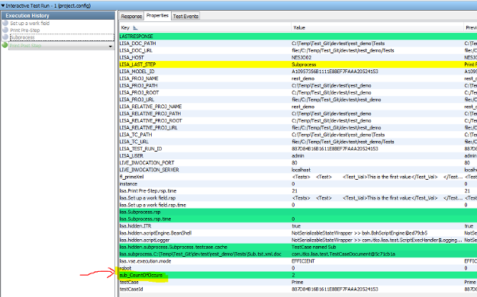Click the TestCase named Sub value
Viewport: 477px width, 297px height.
point(314,247)
